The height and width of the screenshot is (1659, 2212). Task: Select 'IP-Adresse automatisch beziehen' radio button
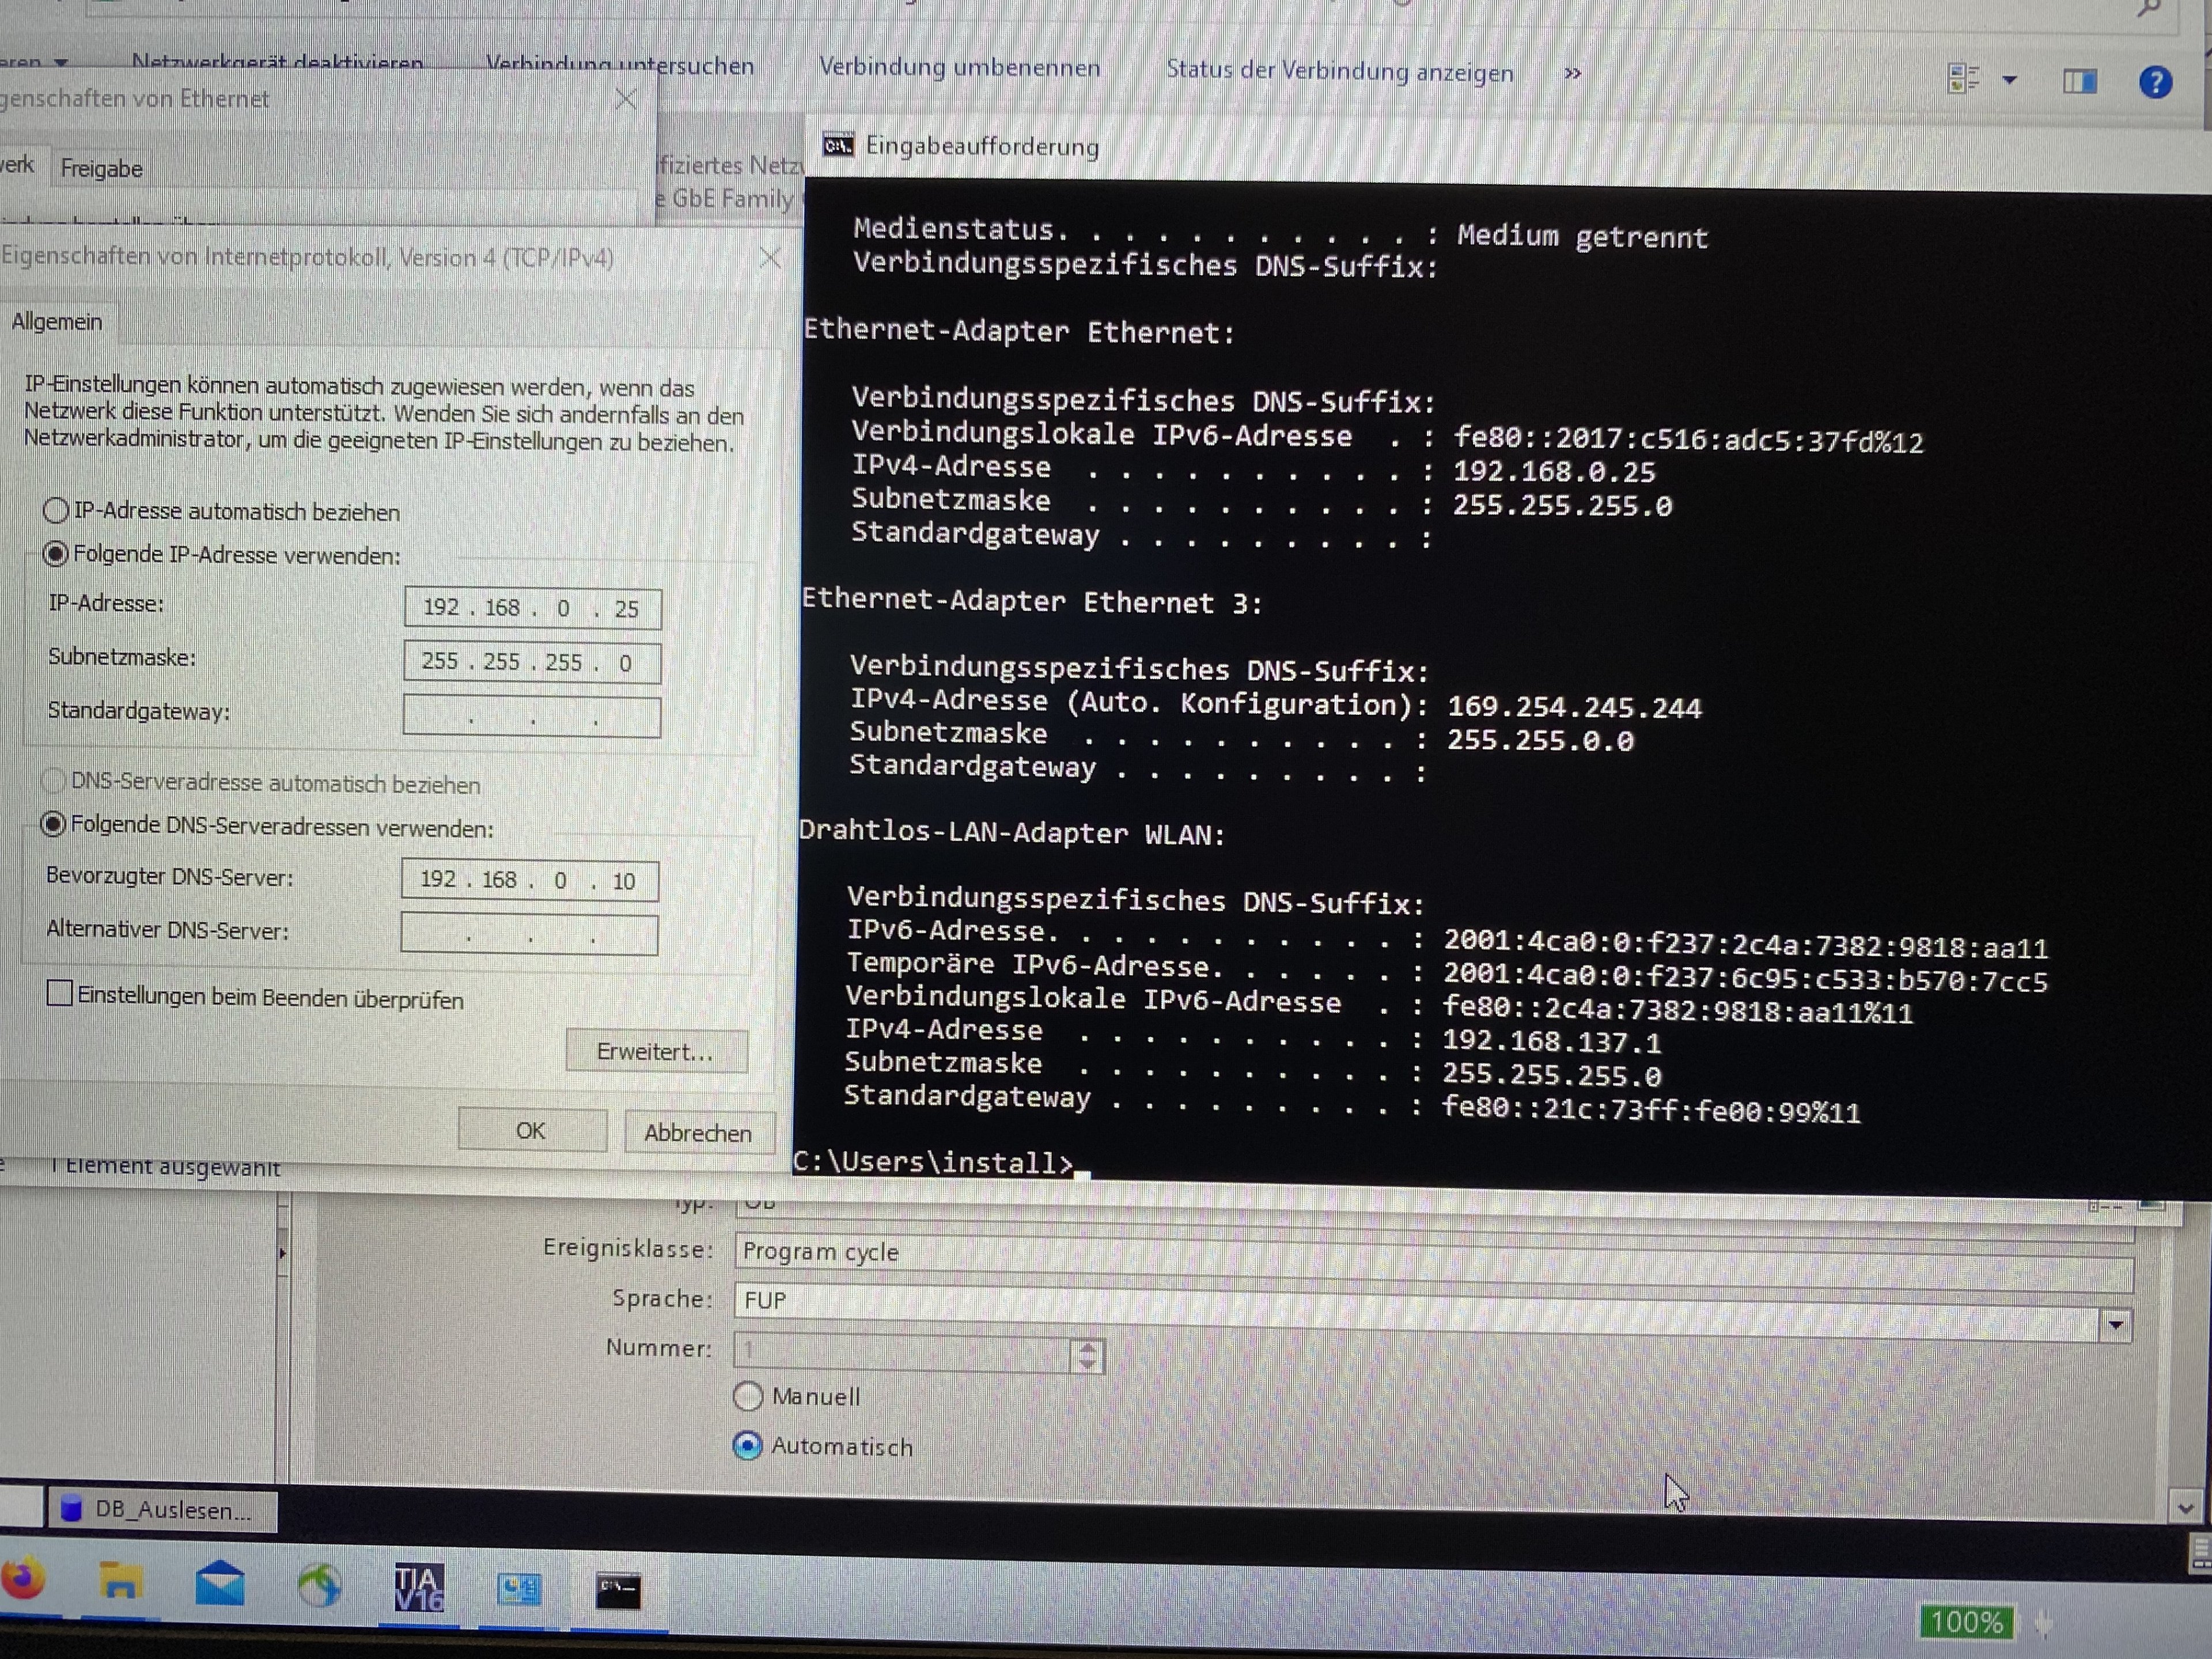(x=56, y=511)
